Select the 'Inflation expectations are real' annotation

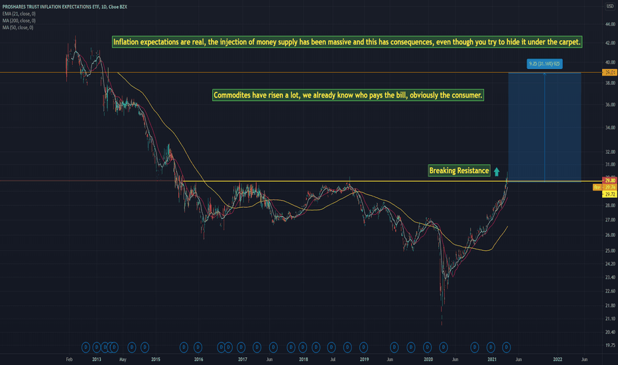point(347,42)
